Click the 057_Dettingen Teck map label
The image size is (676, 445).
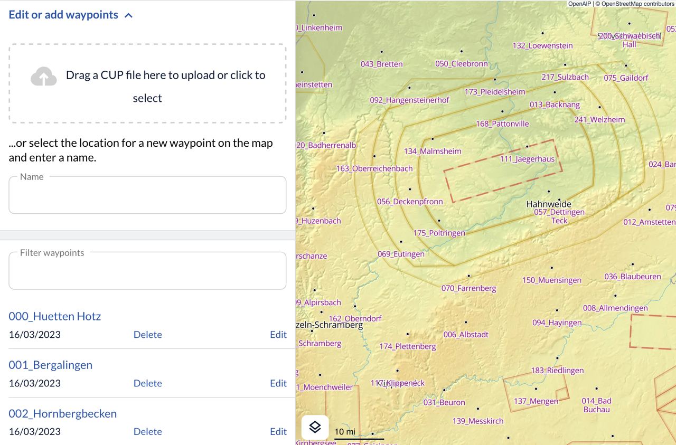[x=559, y=216]
